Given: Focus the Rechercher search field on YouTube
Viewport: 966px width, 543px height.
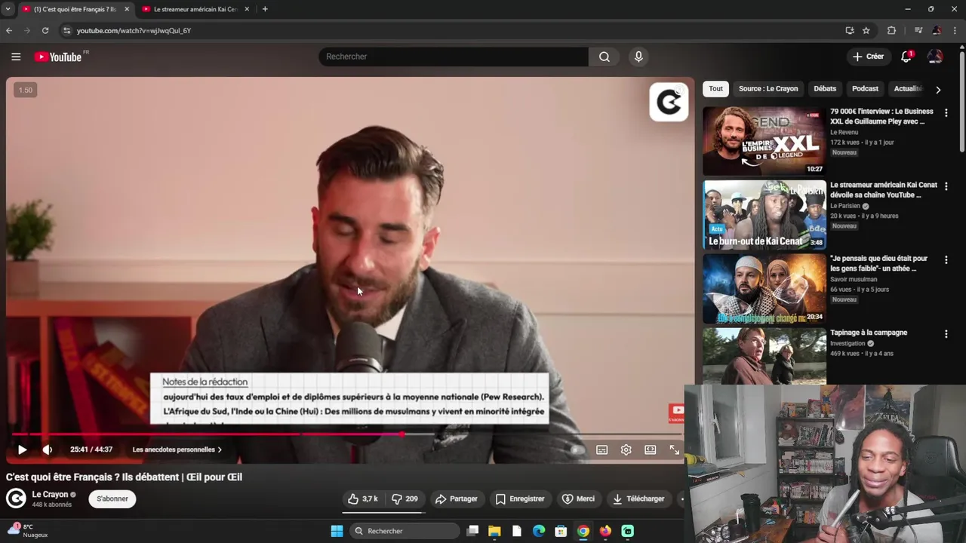Looking at the screenshot, I should tap(454, 57).
